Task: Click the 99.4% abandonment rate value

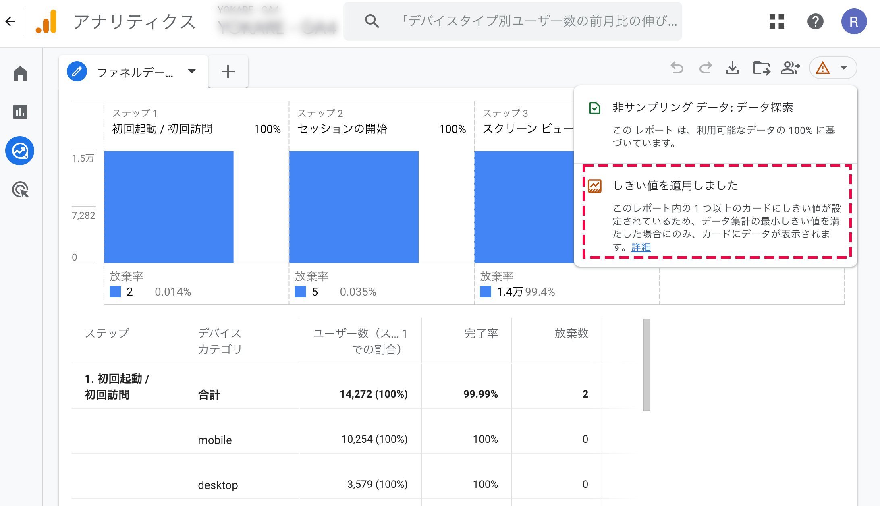Action: click(x=540, y=292)
